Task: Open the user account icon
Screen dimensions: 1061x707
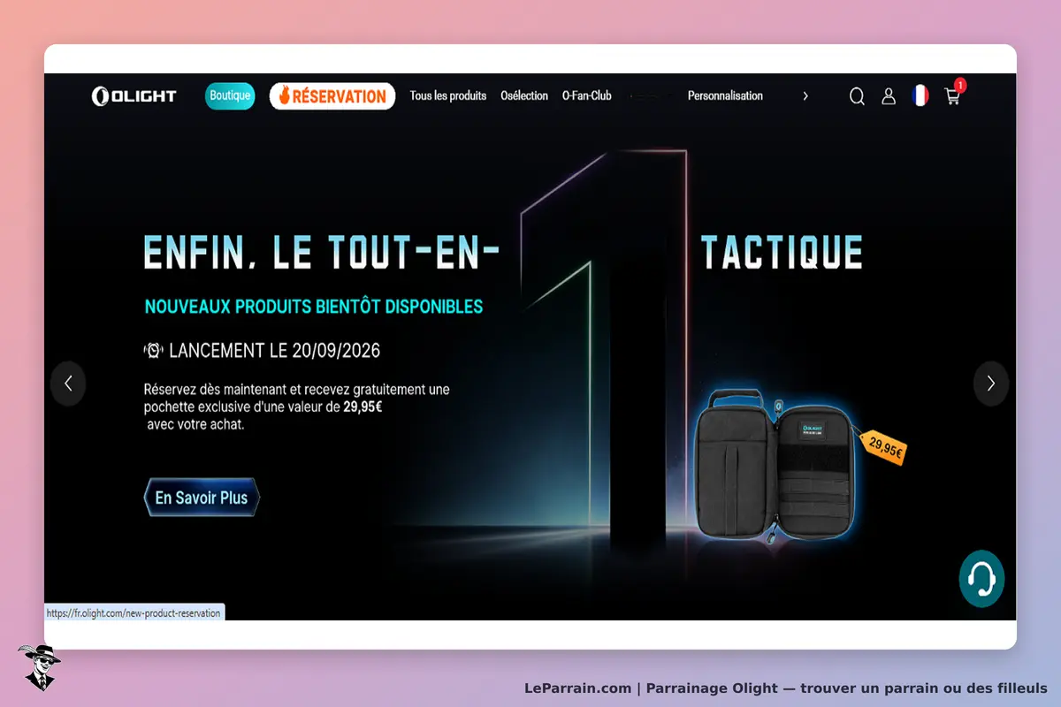Action: tap(889, 96)
